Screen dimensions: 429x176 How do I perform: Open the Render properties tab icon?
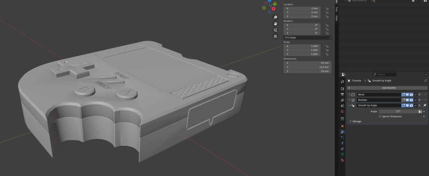[x=342, y=89]
